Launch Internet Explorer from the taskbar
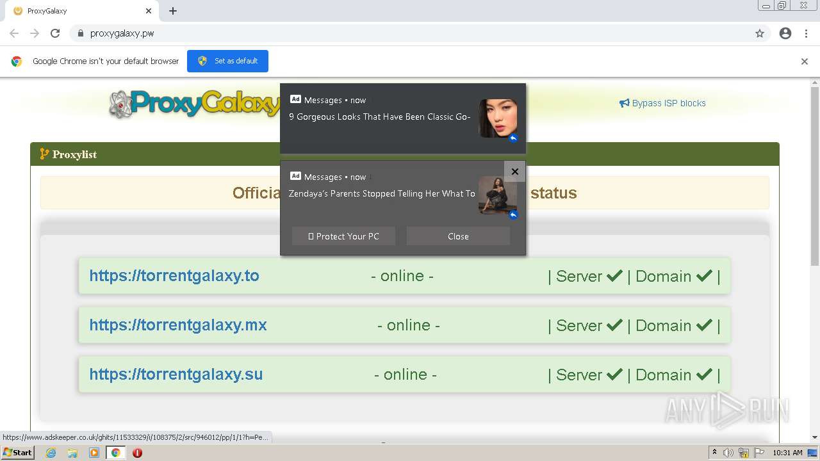Screen dimensions: 820x461 (x=51, y=453)
